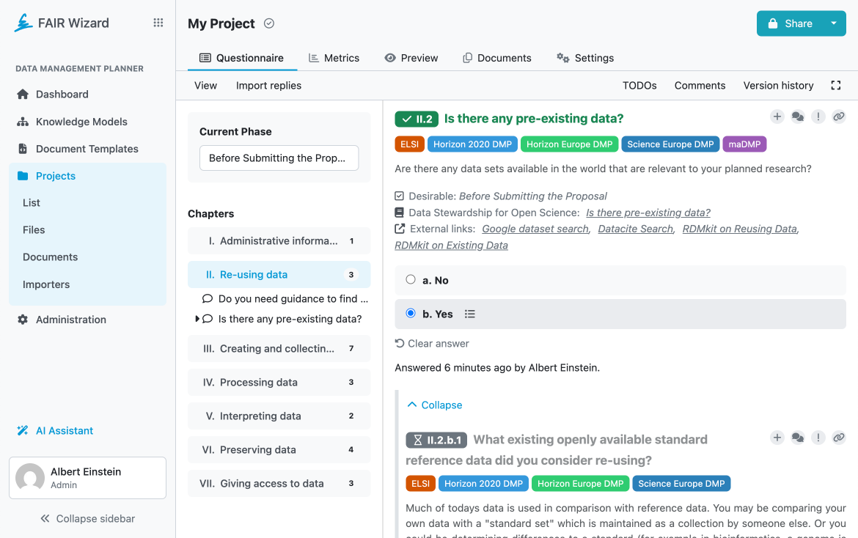The height and width of the screenshot is (538, 858).
Task: Click the Horizon Europe DMP green tag
Action: point(570,144)
